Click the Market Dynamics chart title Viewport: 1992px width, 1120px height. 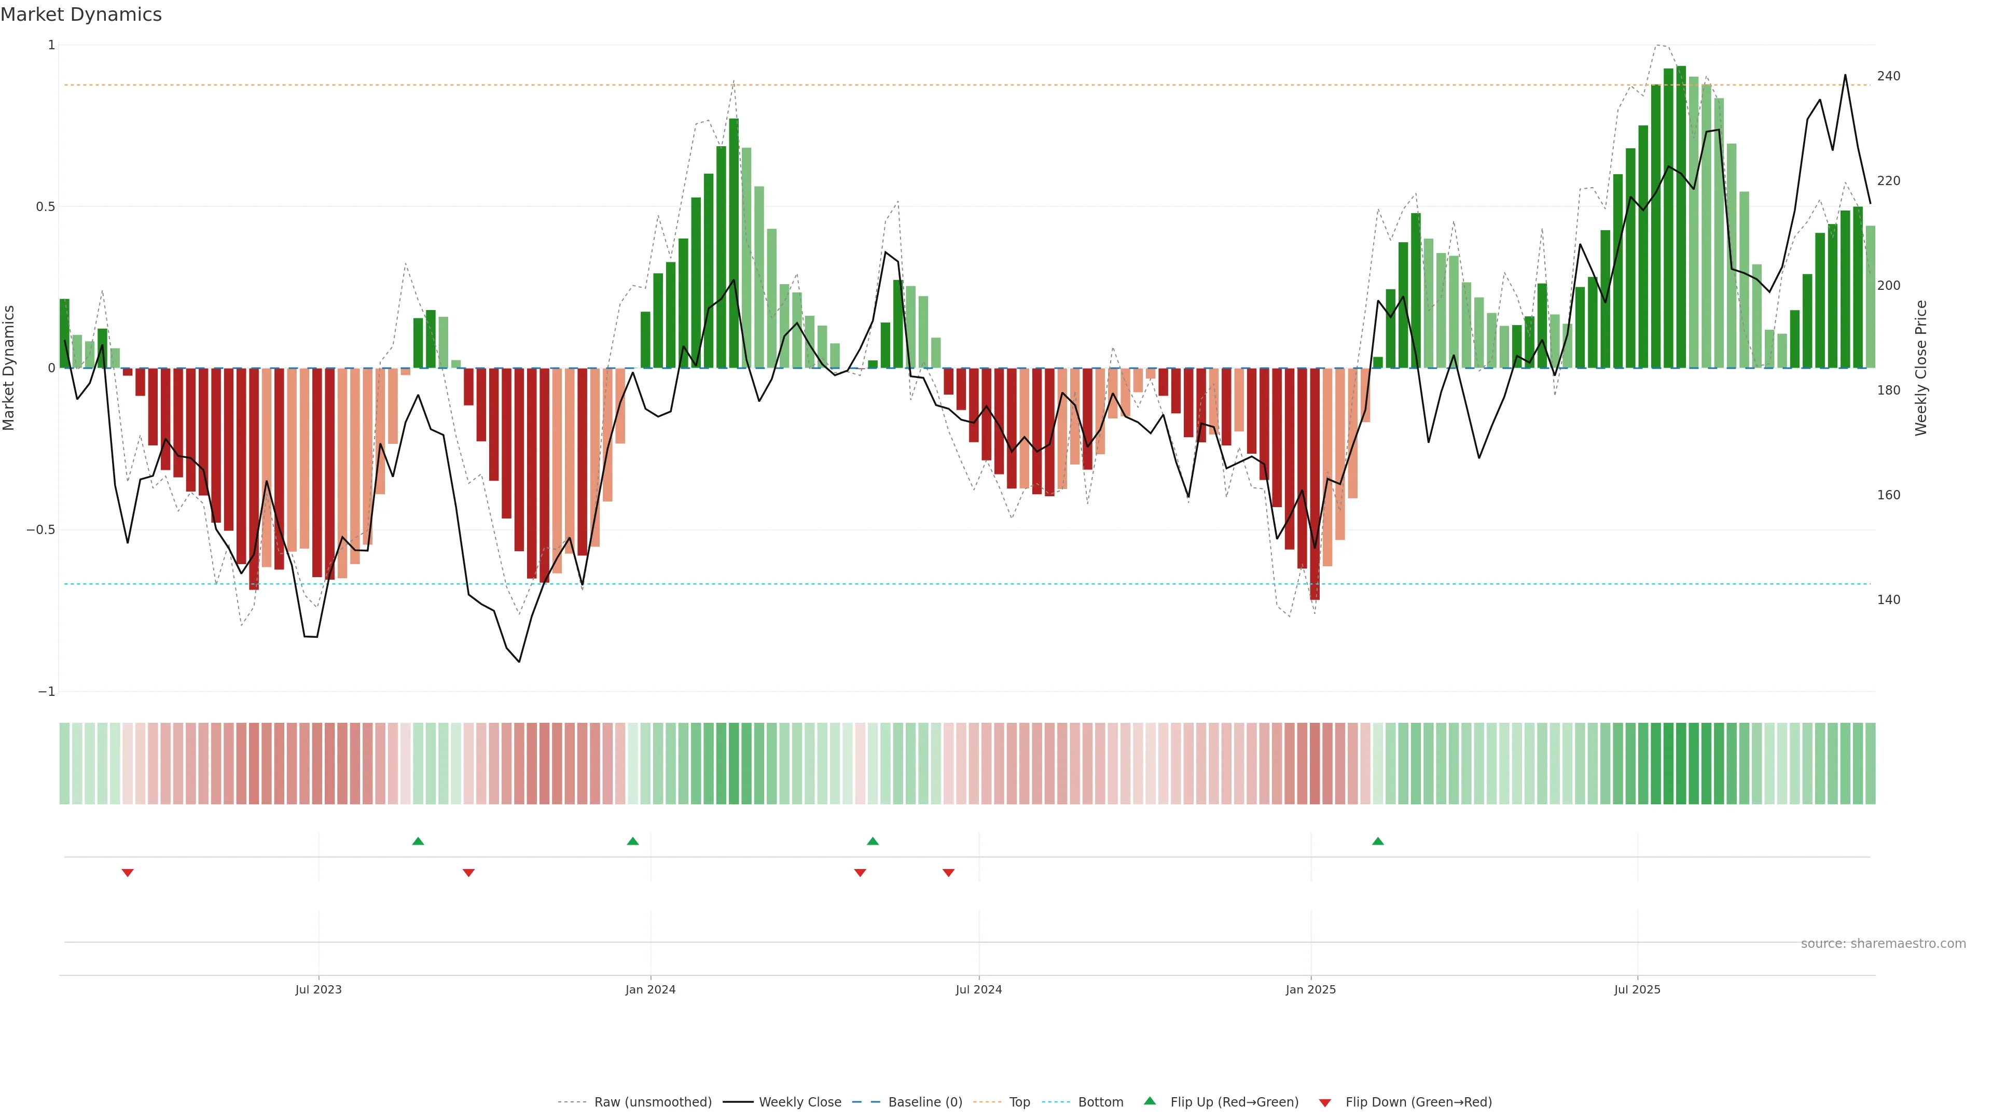coord(81,15)
